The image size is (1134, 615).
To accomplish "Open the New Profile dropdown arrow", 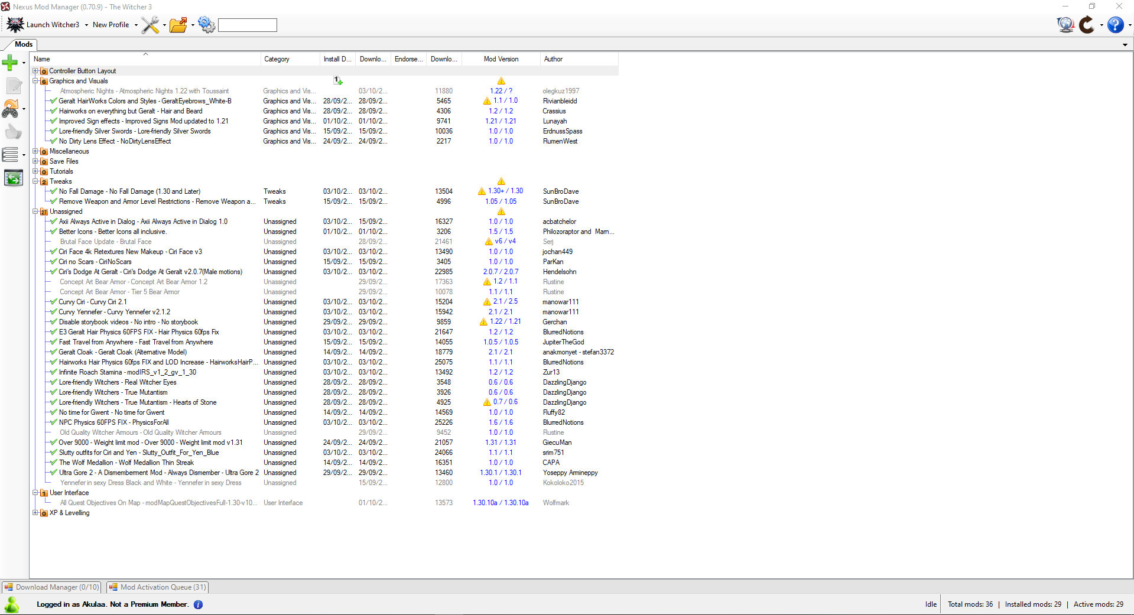I will click(136, 25).
